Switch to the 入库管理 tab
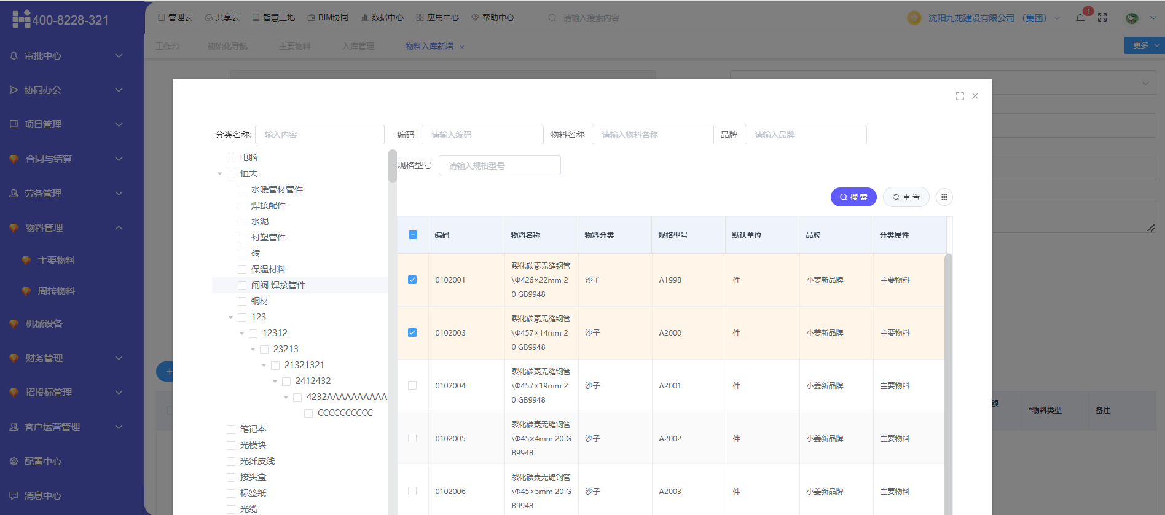Screen dimensions: 1165x515 click(x=358, y=46)
